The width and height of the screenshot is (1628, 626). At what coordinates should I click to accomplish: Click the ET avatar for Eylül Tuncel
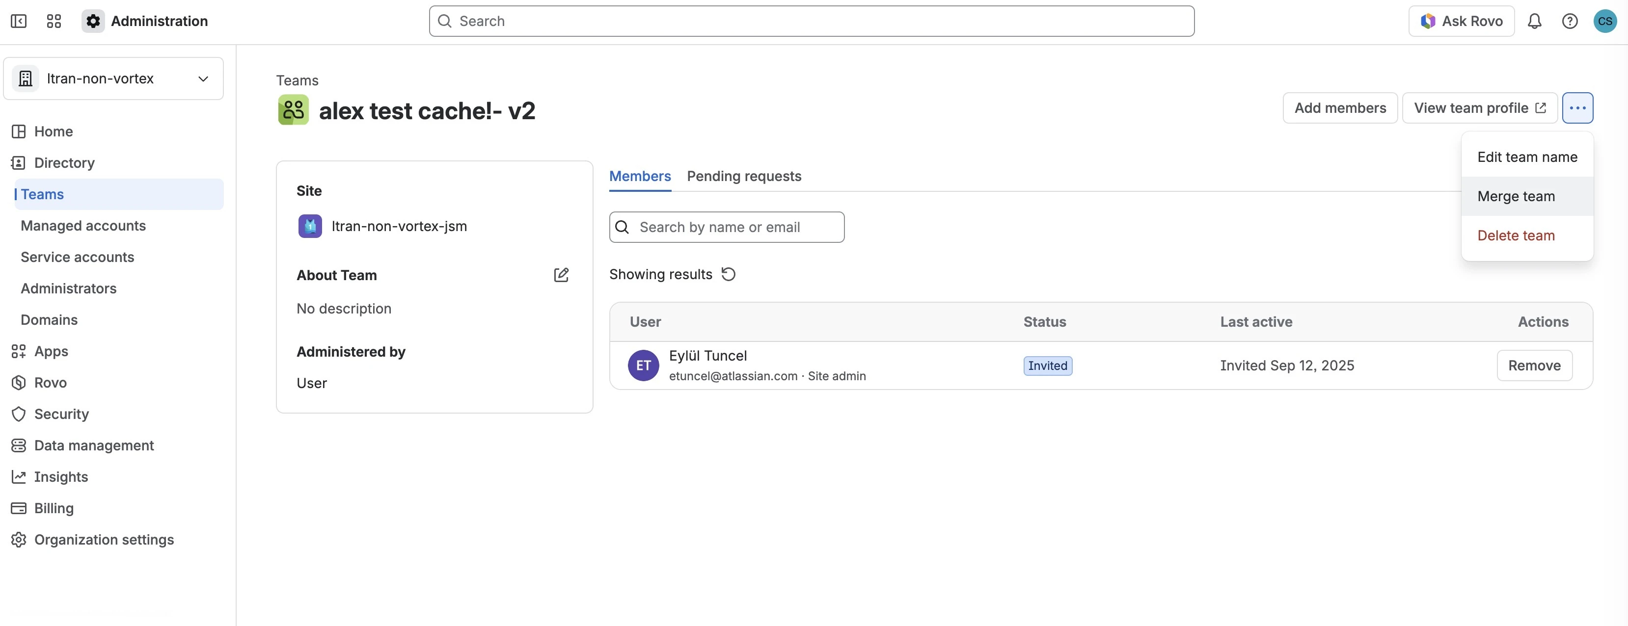click(x=643, y=366)
